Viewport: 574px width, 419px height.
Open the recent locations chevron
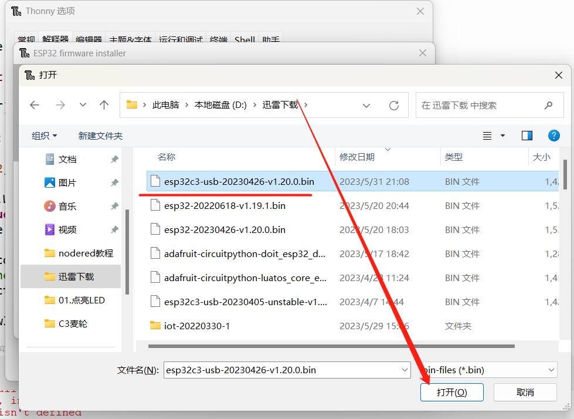pyautogui.click(x=83, y=104)
